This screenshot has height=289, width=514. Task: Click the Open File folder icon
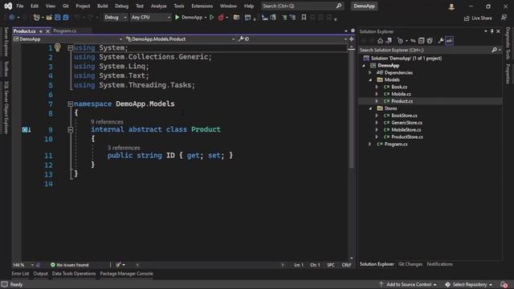point(49,18)
